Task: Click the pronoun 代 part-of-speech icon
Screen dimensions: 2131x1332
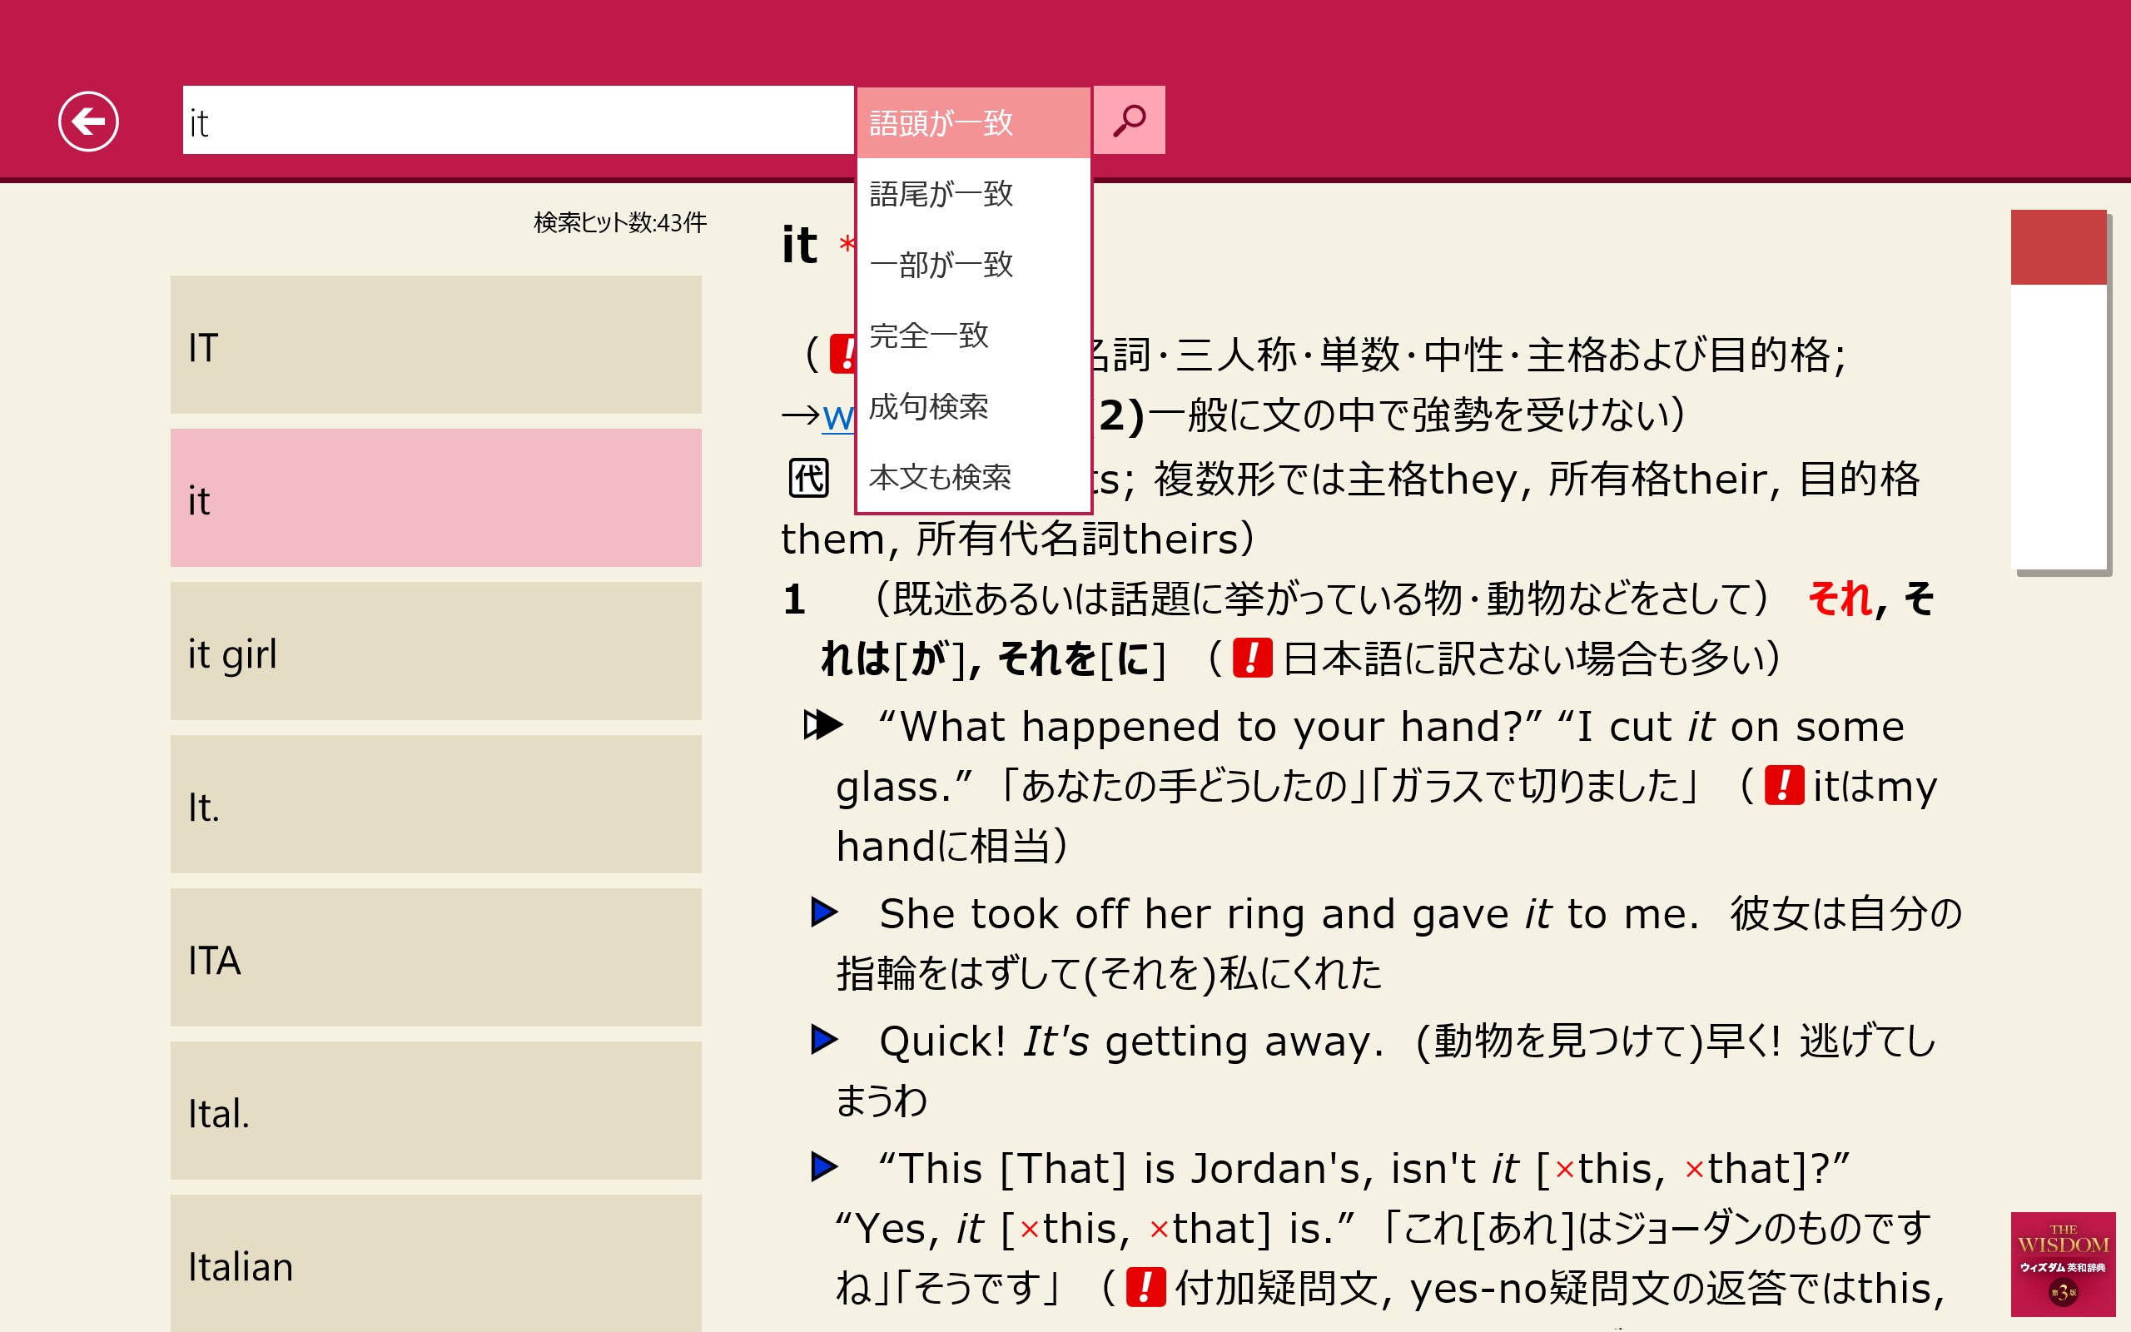Action: [x=807, y=480]
